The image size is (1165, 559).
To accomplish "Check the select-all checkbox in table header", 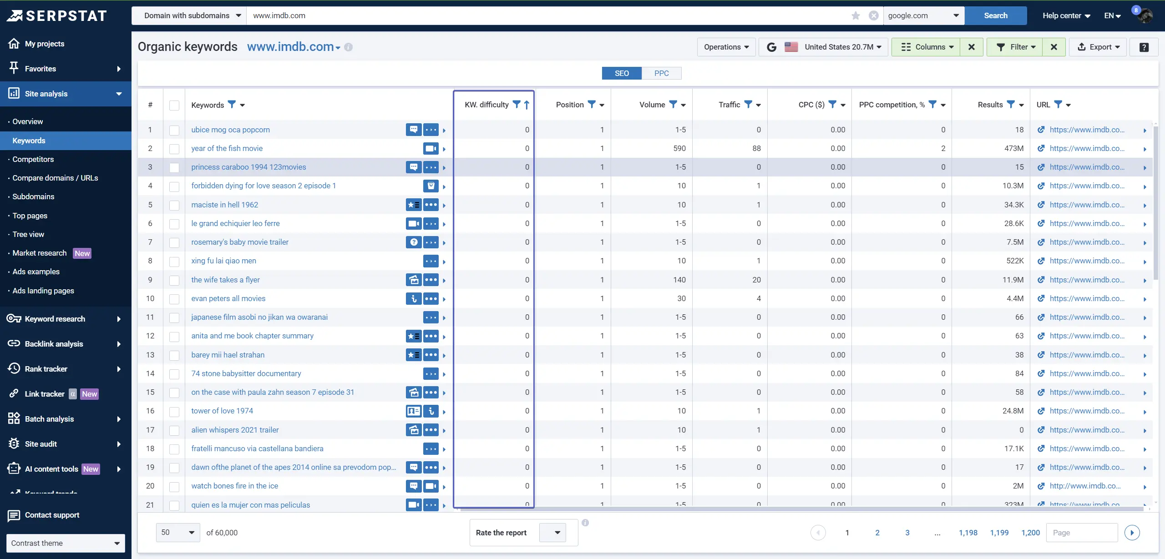I will (174, 105).
